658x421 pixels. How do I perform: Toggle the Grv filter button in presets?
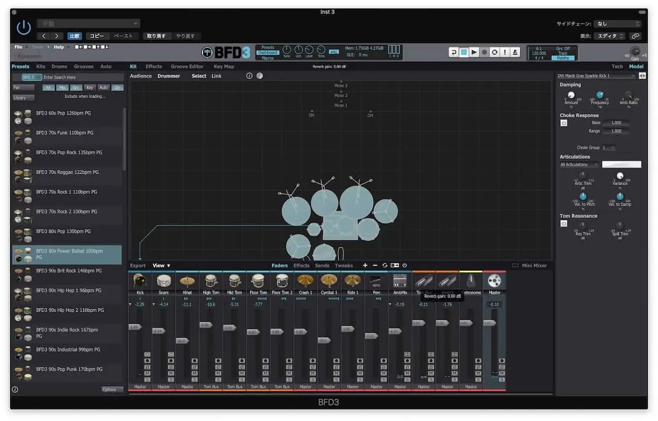[x=76, y=88]
